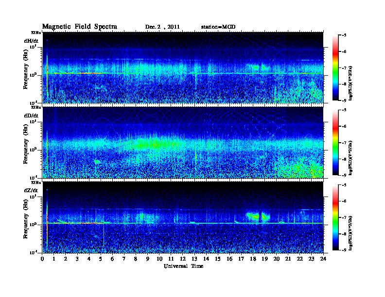This screenshot has height=297, width=385.
Task: Click the "23" hour tick label on the time axis
Action: pyautogui.click(x=312, y=259)
